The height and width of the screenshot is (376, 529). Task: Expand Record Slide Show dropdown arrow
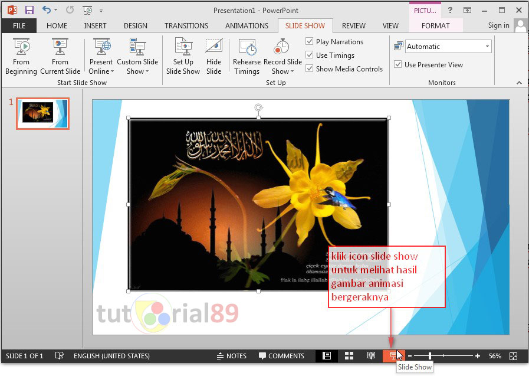(292, 71)
